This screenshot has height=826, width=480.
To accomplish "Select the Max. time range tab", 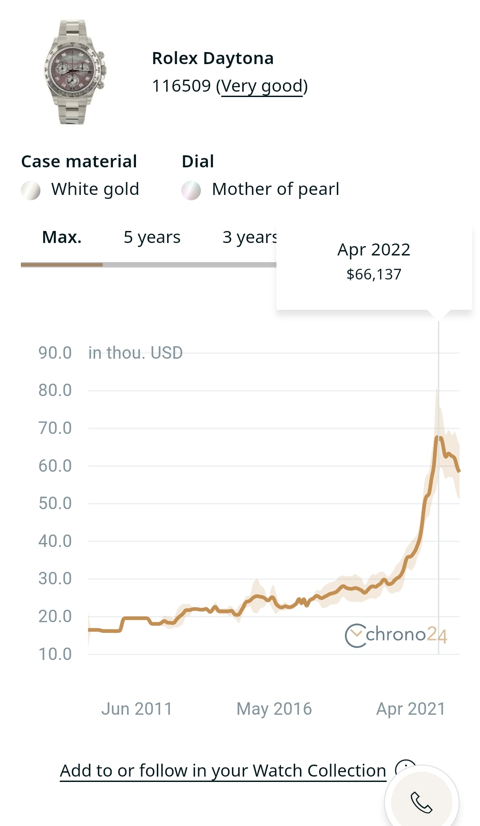I will pos(62,237).
